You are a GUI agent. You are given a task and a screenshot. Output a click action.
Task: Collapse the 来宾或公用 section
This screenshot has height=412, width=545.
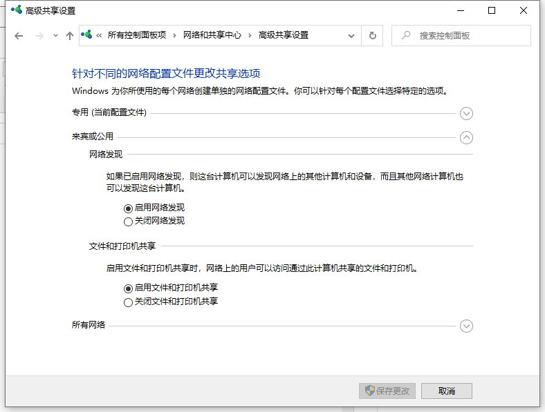(x=466, y=138)
